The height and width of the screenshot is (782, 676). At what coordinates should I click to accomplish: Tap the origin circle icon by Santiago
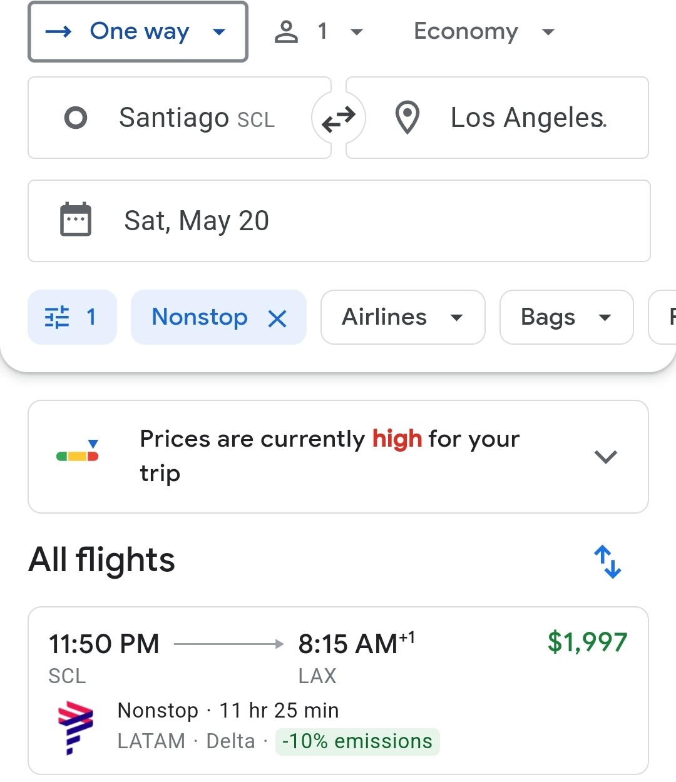pos(76,118)
